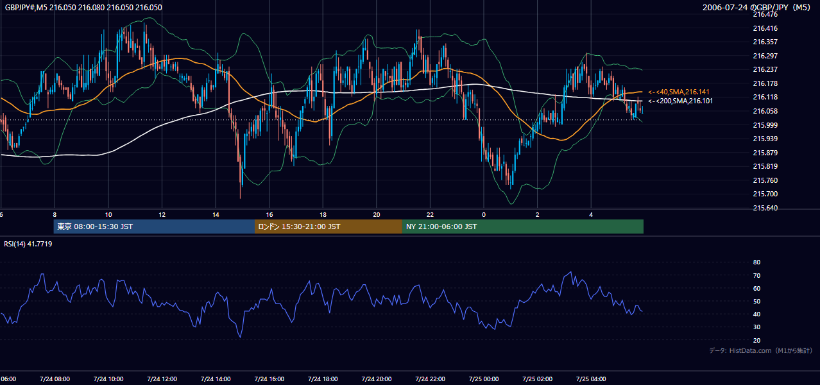820x385 pixels.
Task: Click the 7/24 16:00 time axis label
Action: coord(269,379)
